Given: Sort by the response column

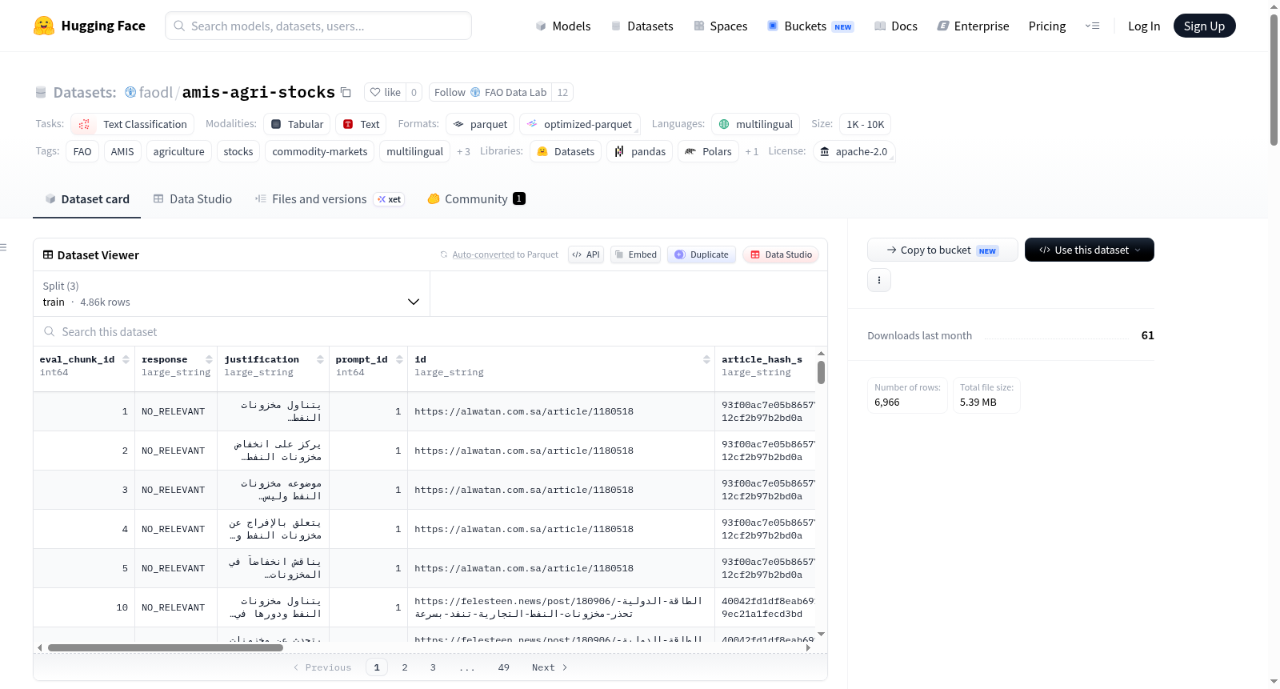Looking at the screenshot, I should (x=209, y=359).
